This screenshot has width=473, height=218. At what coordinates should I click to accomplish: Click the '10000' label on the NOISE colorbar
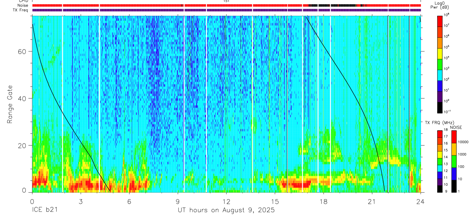(x=464, y=142)
